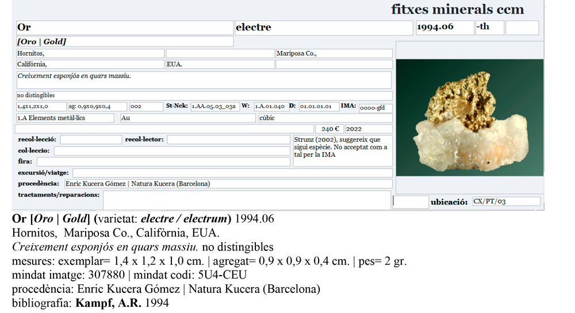Click the '-th' suffix field
Screen dimensions: 575x313
[489, 28]
